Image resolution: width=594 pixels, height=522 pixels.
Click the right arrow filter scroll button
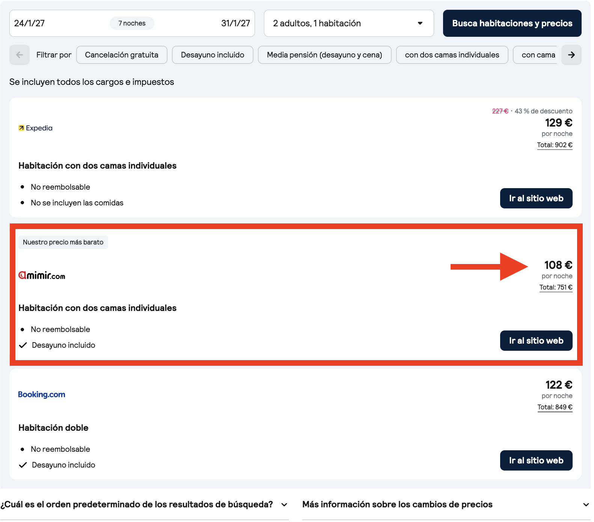571,55
